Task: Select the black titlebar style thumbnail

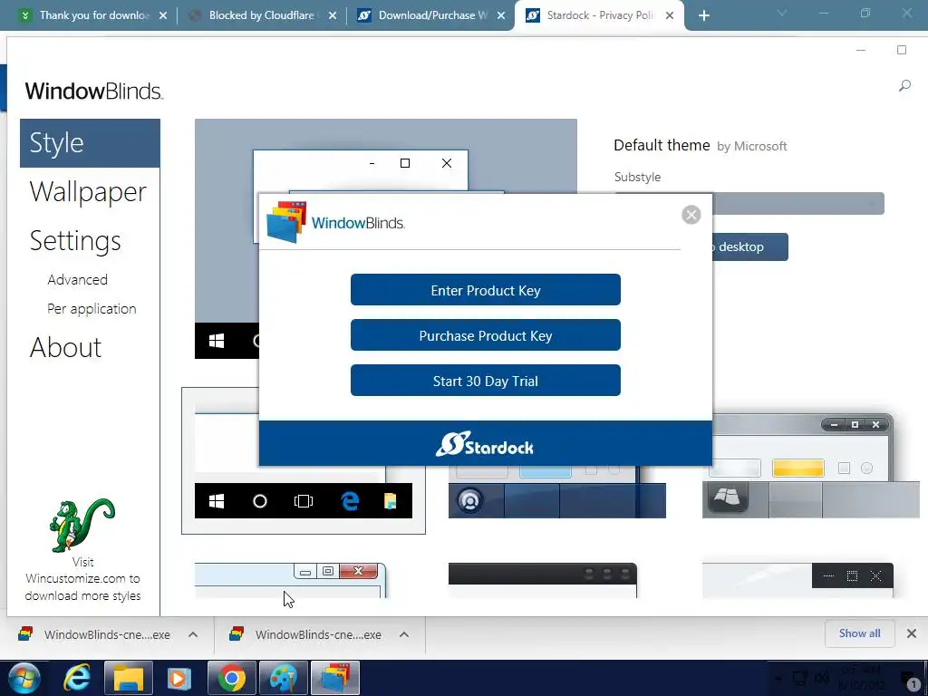Action: pos(543,581)
